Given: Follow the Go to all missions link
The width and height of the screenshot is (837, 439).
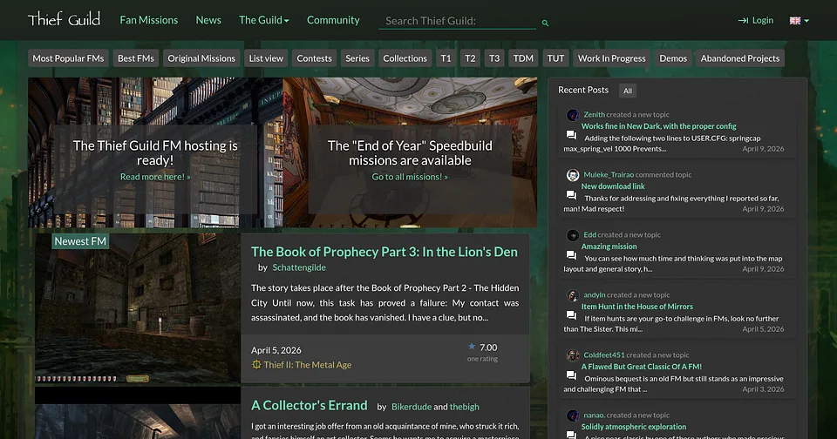Looking at the screenshot, I should pos(410,177).
